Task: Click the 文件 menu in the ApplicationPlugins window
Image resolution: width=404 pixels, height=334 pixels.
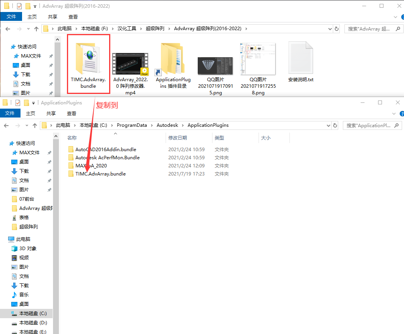Action: (10, 113)
